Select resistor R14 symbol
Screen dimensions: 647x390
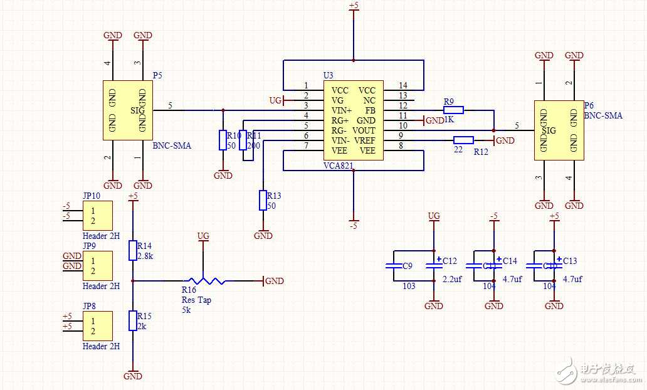(132, 251)
